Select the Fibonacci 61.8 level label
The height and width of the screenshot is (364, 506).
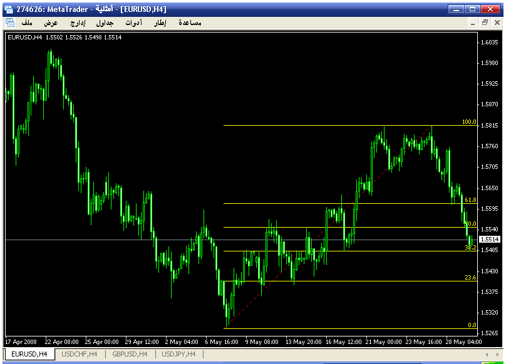click(x=470, y=200)
